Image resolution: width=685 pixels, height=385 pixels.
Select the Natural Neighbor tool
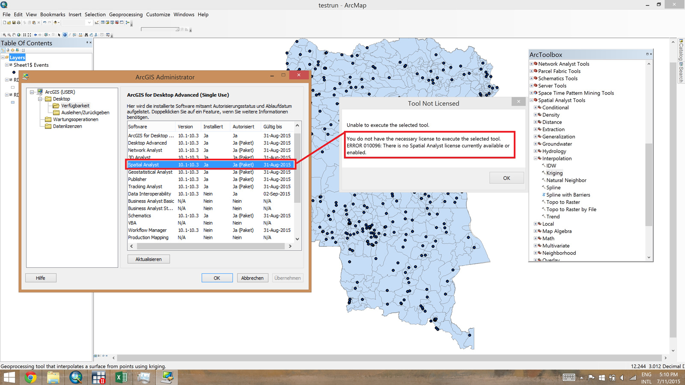[566, 180]
